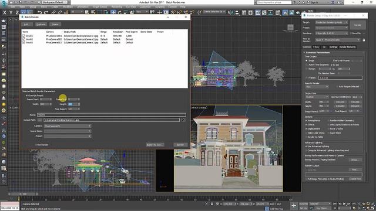Screen dimensions: 376x211
Task: Restrict transform to Z axis
Action: 17,12
